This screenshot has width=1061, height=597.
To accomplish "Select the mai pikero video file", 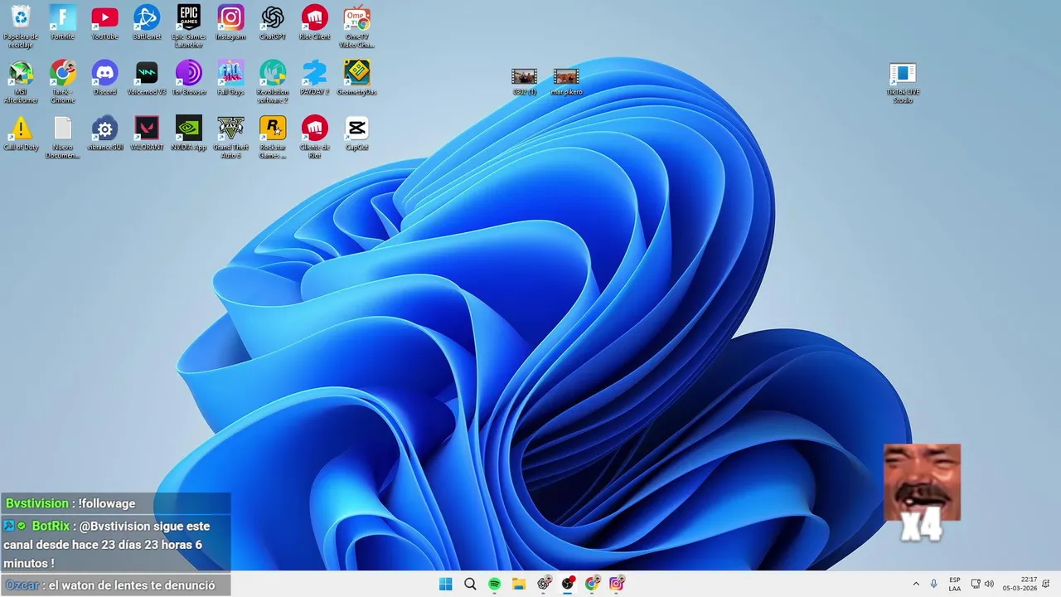I will (566, 81).
